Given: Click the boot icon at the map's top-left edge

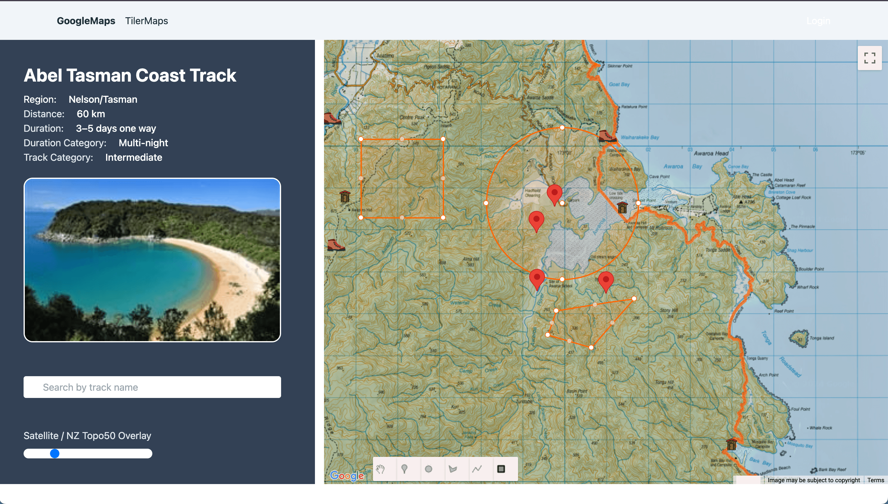Looking at the screenshot, I should (x=333, y=119).
